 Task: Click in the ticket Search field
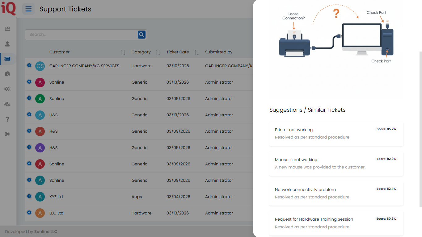81,35
